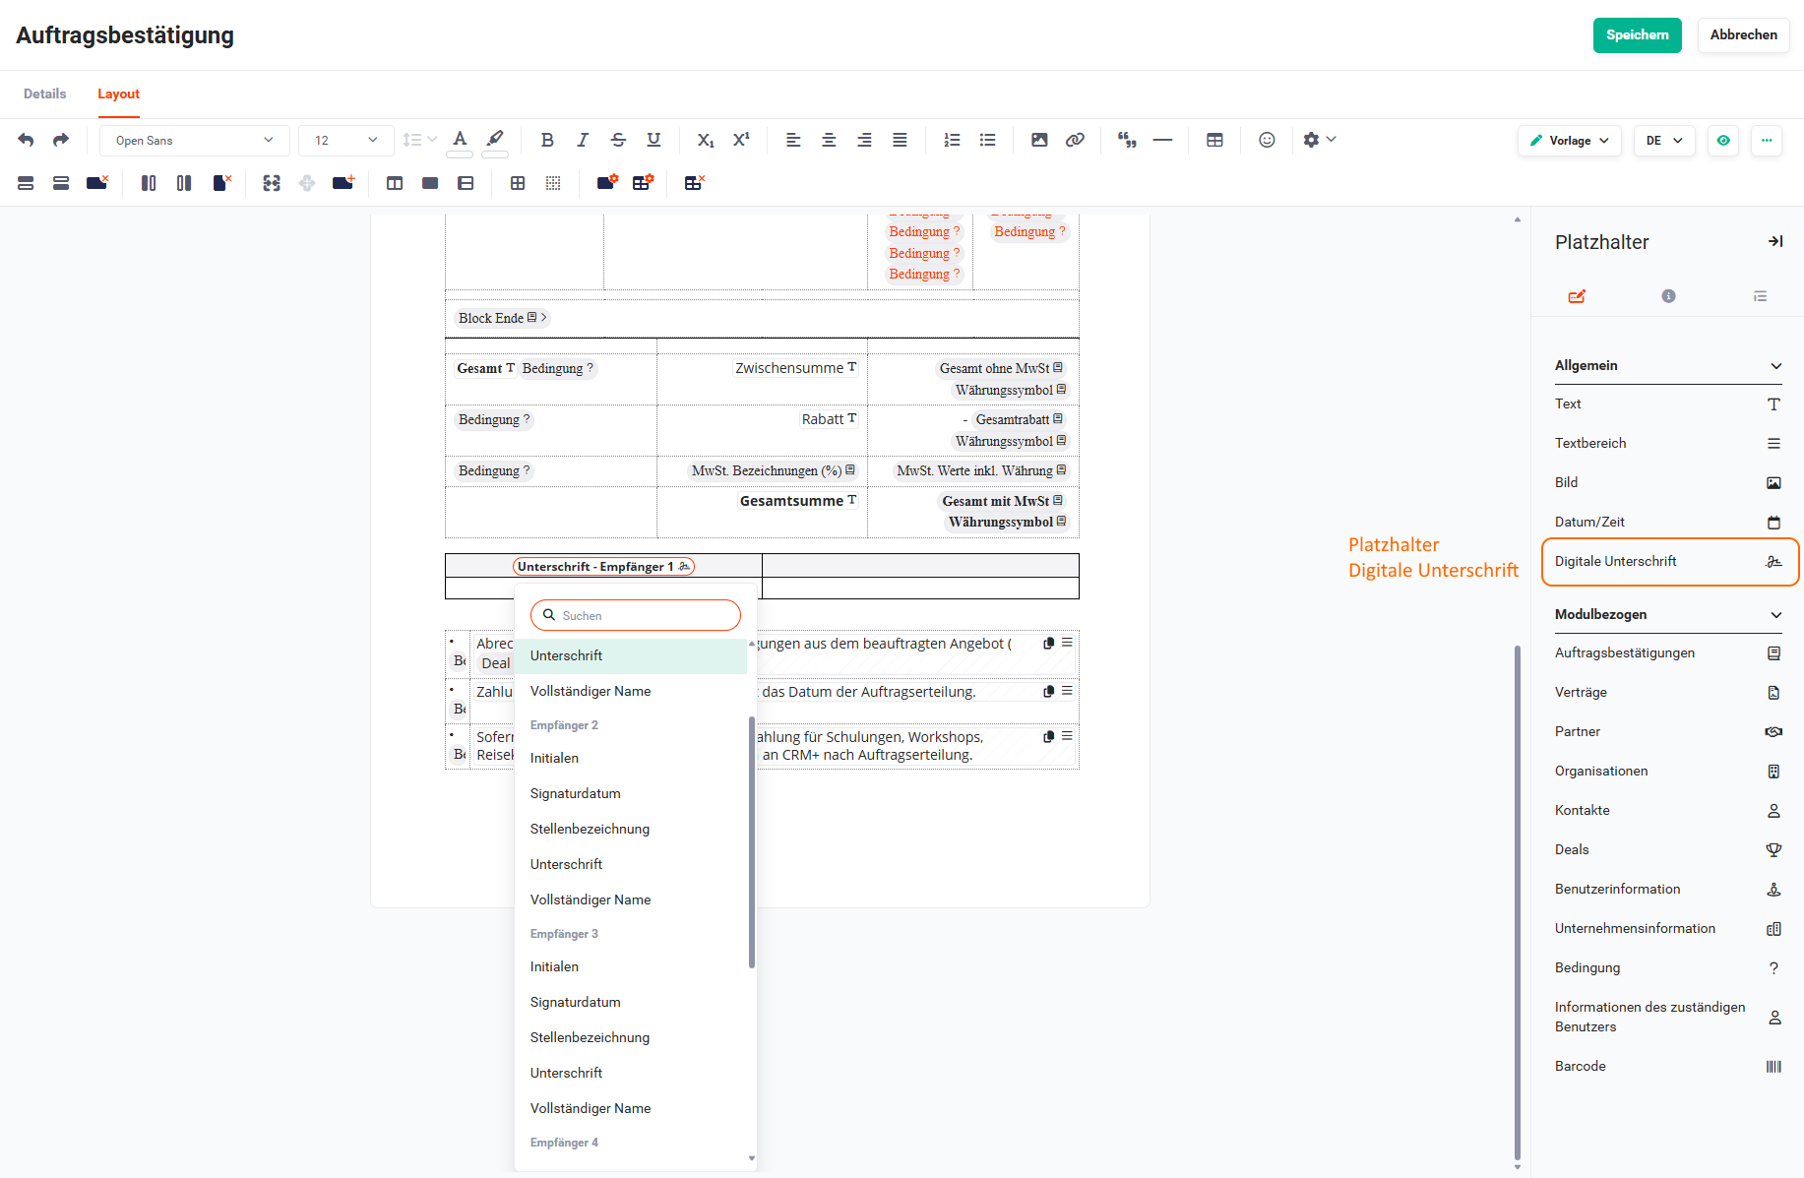Toggle the preview eye button
This screenshot has width=1804, height=1178.
(x=1723, y=141)
